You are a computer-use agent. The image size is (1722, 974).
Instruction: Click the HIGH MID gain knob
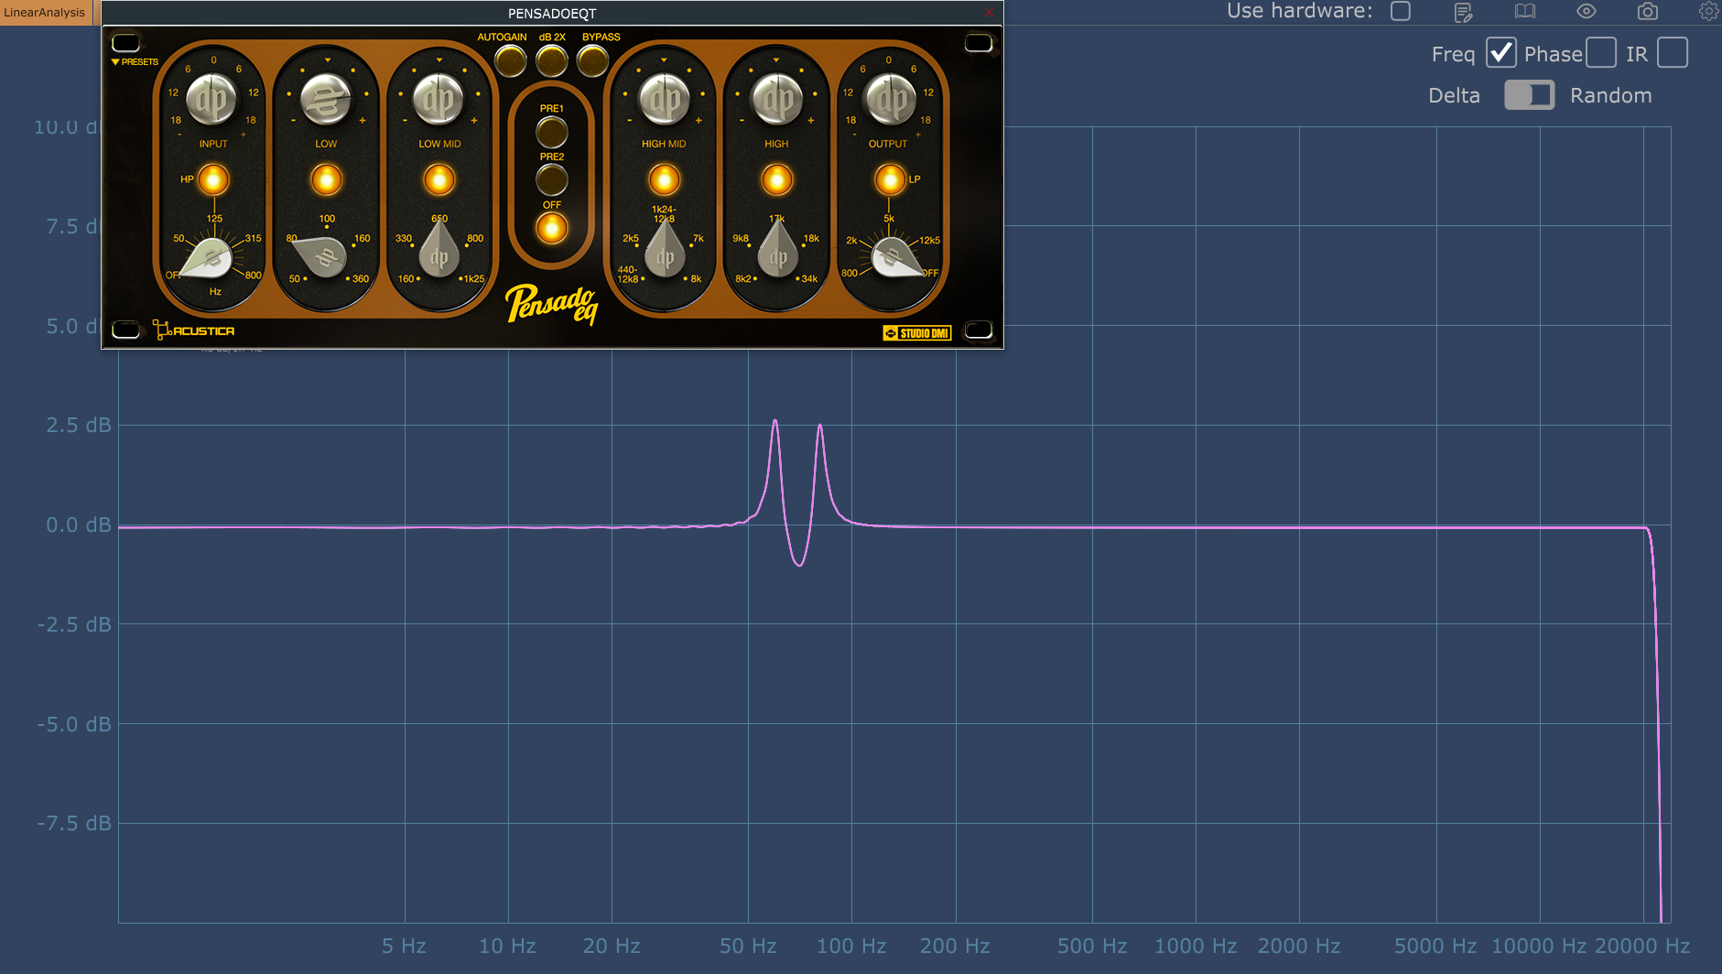point(664,101)
